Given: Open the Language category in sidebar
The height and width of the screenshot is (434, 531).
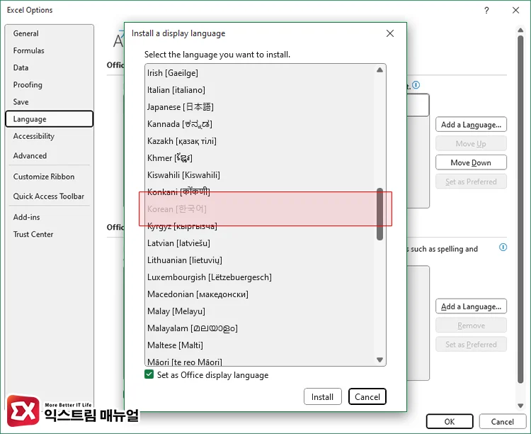Looking at the screenshot, I should point(49,119).
